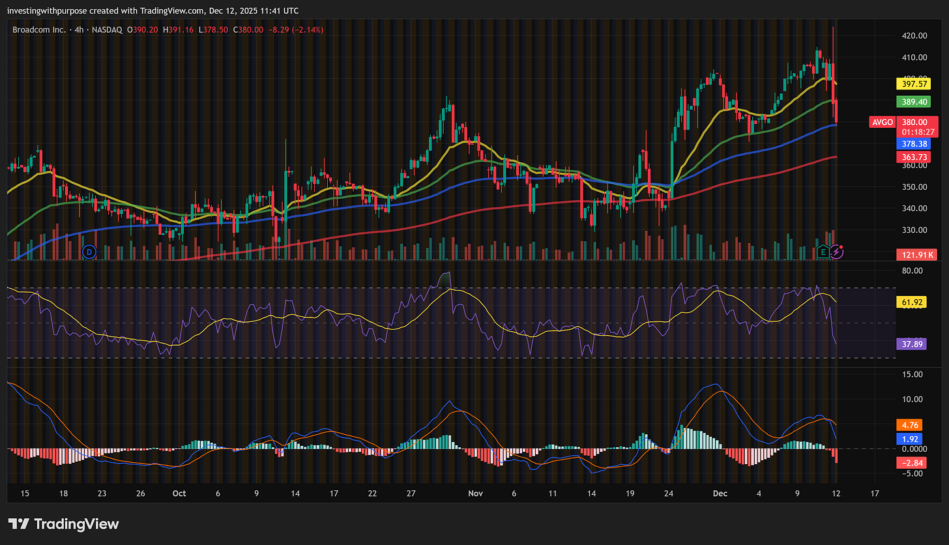Click the 330.00 price axis label

click(x=914, y=230)
